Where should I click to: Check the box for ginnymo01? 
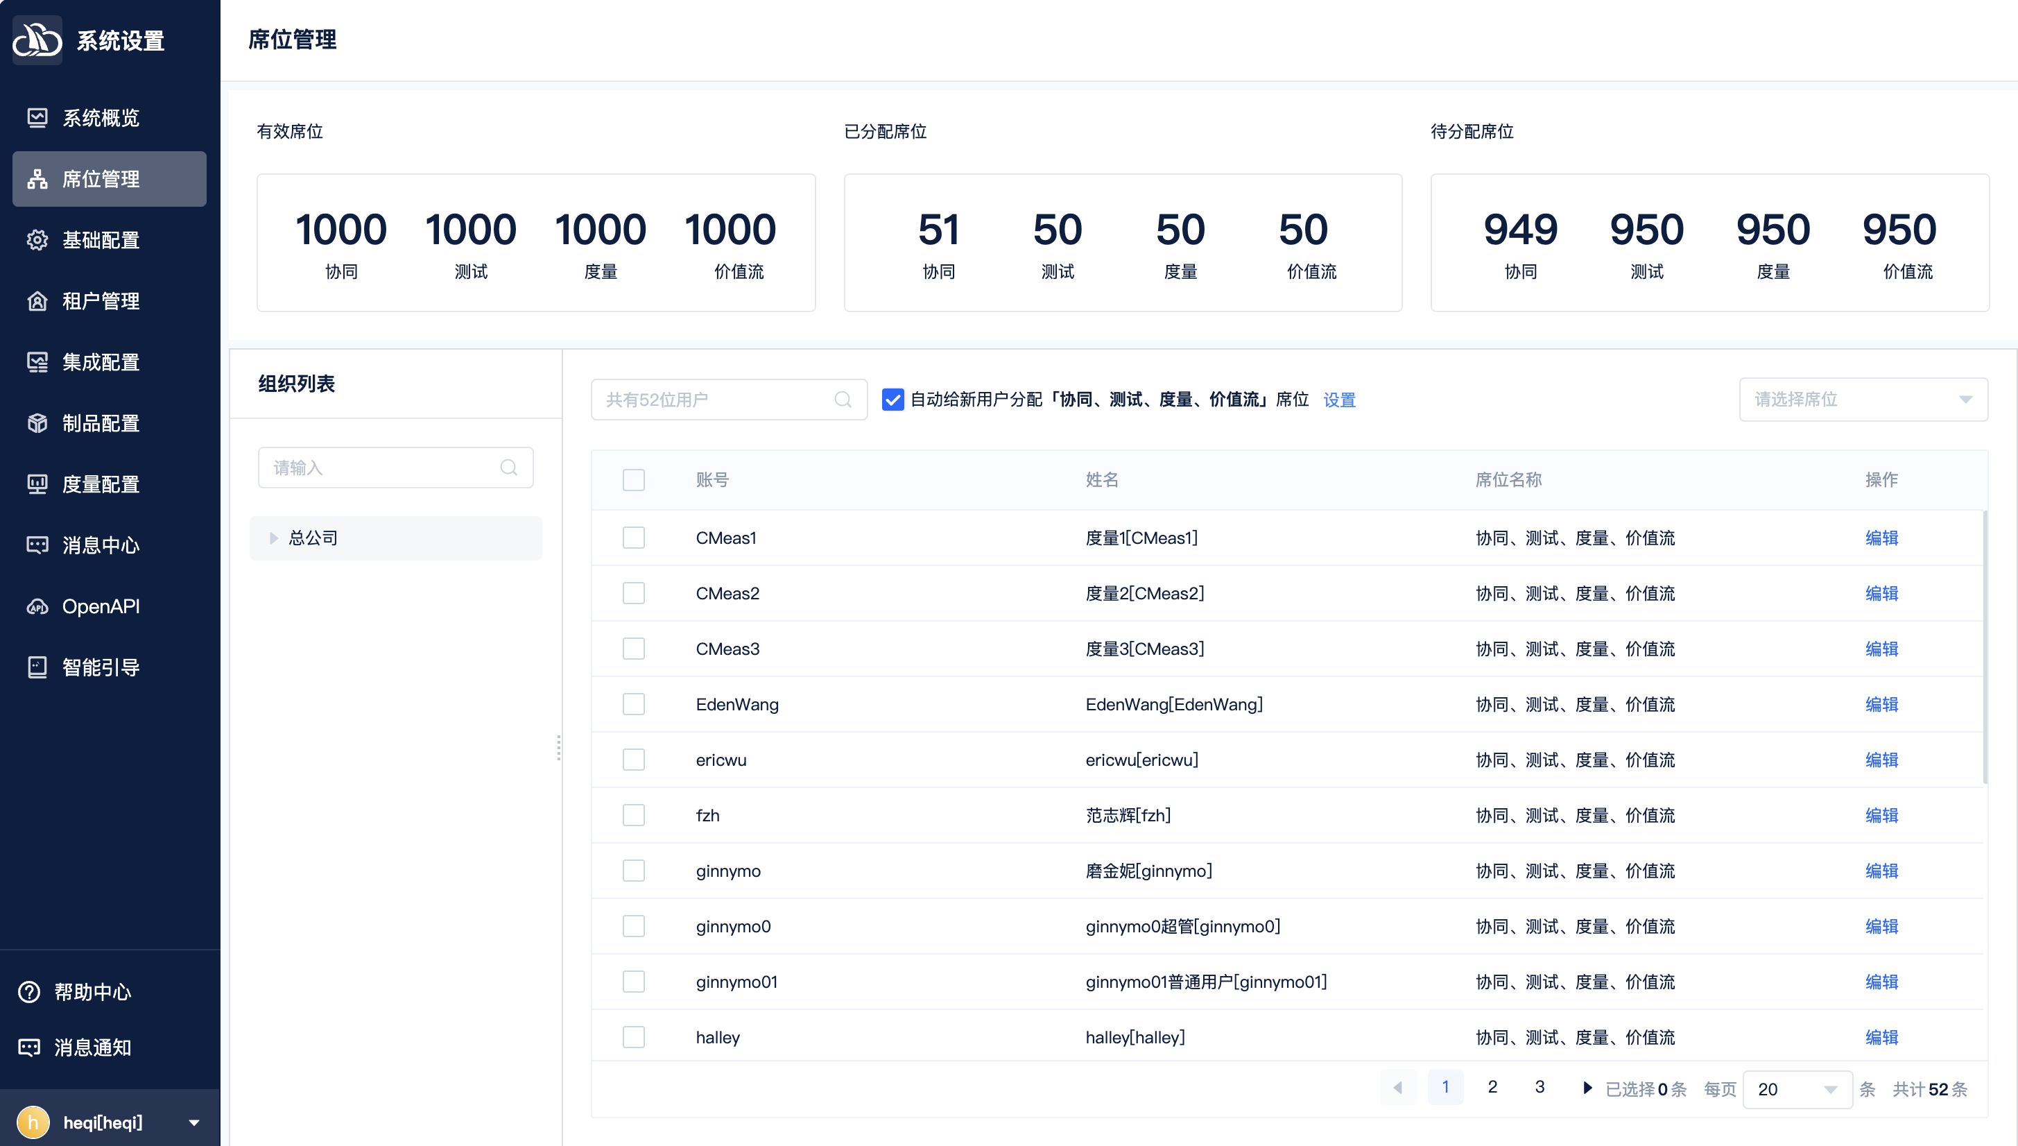coord(633,982)
